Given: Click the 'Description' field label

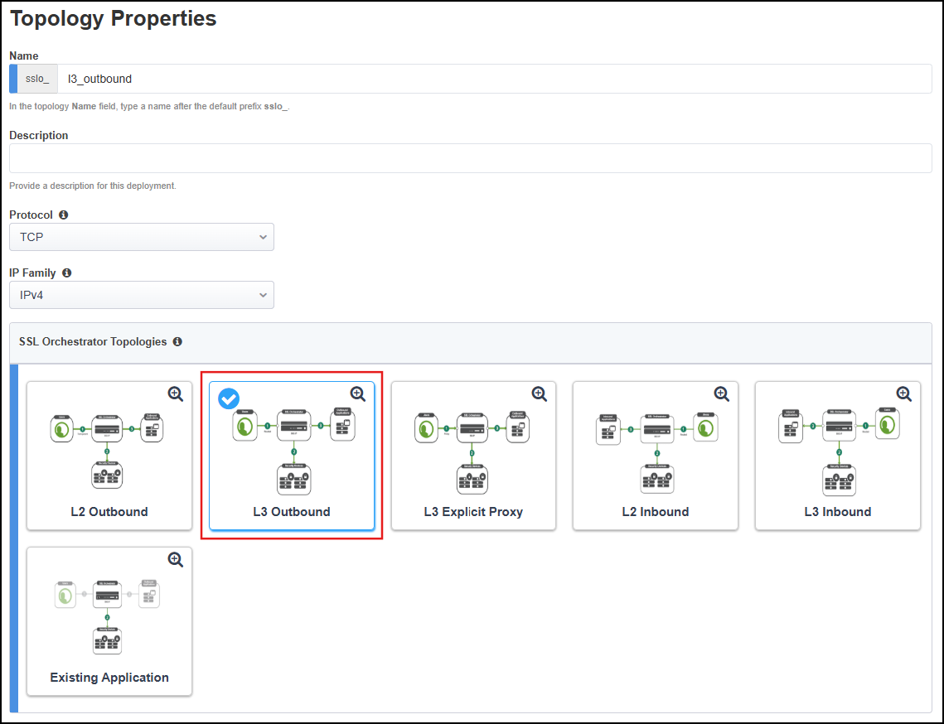Looking at the screenshot, I should tap(38, 135).
